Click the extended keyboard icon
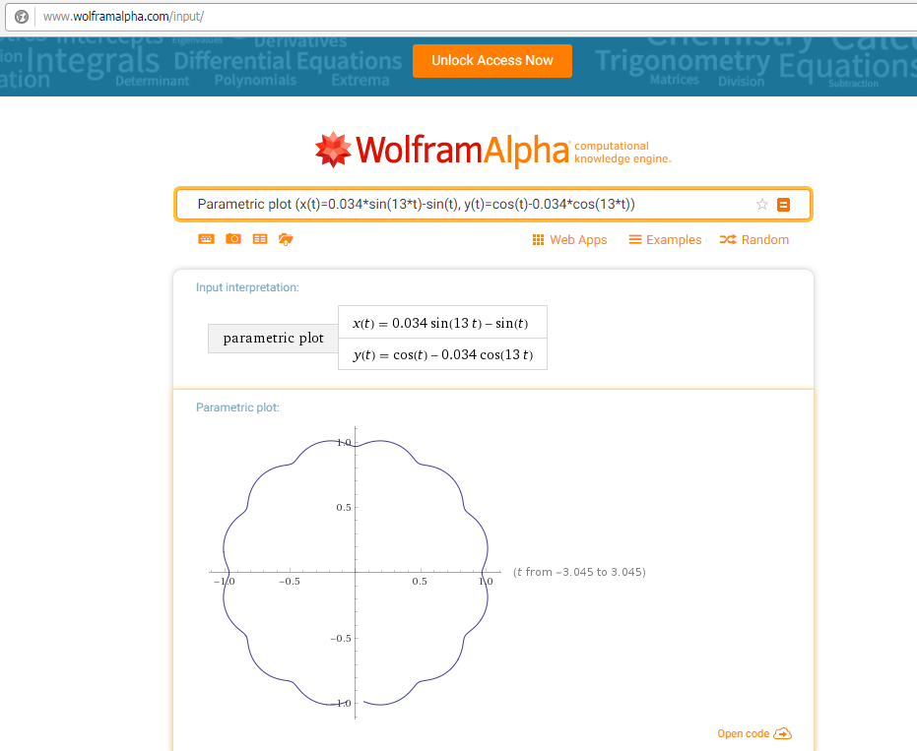 tap(207, 239)
